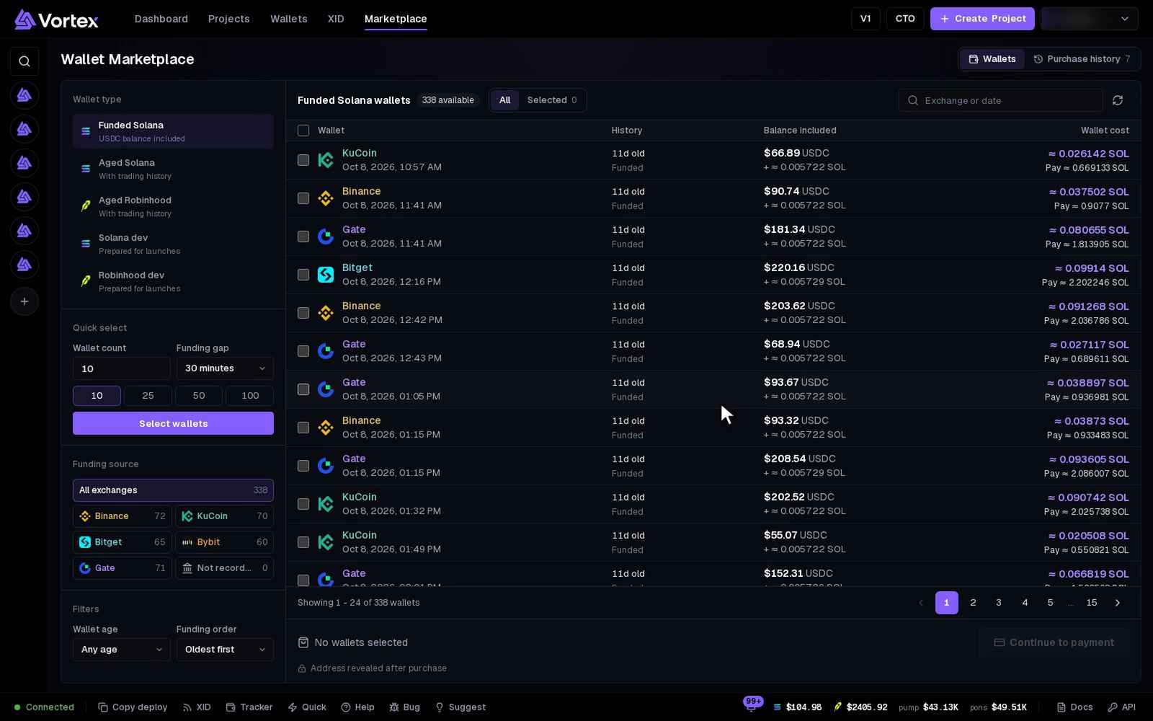Open XID in bottom status bar

197,707
